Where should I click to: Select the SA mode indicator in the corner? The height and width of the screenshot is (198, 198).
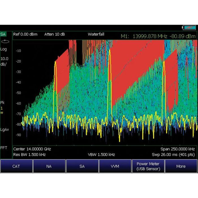3,34
